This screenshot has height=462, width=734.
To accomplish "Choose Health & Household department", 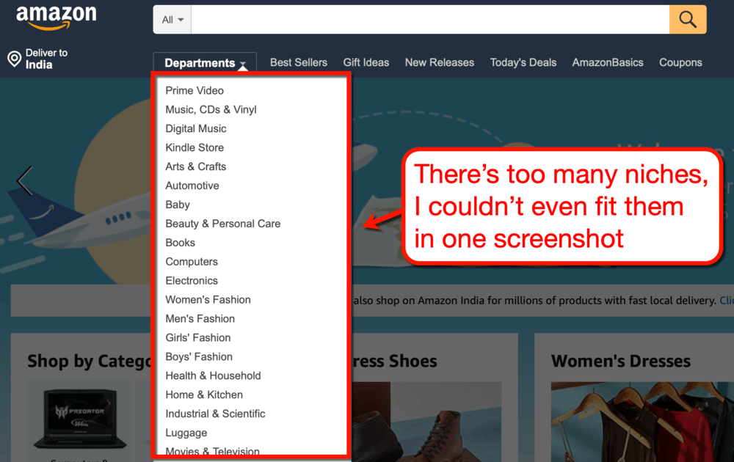I will [x=213, y=375].
